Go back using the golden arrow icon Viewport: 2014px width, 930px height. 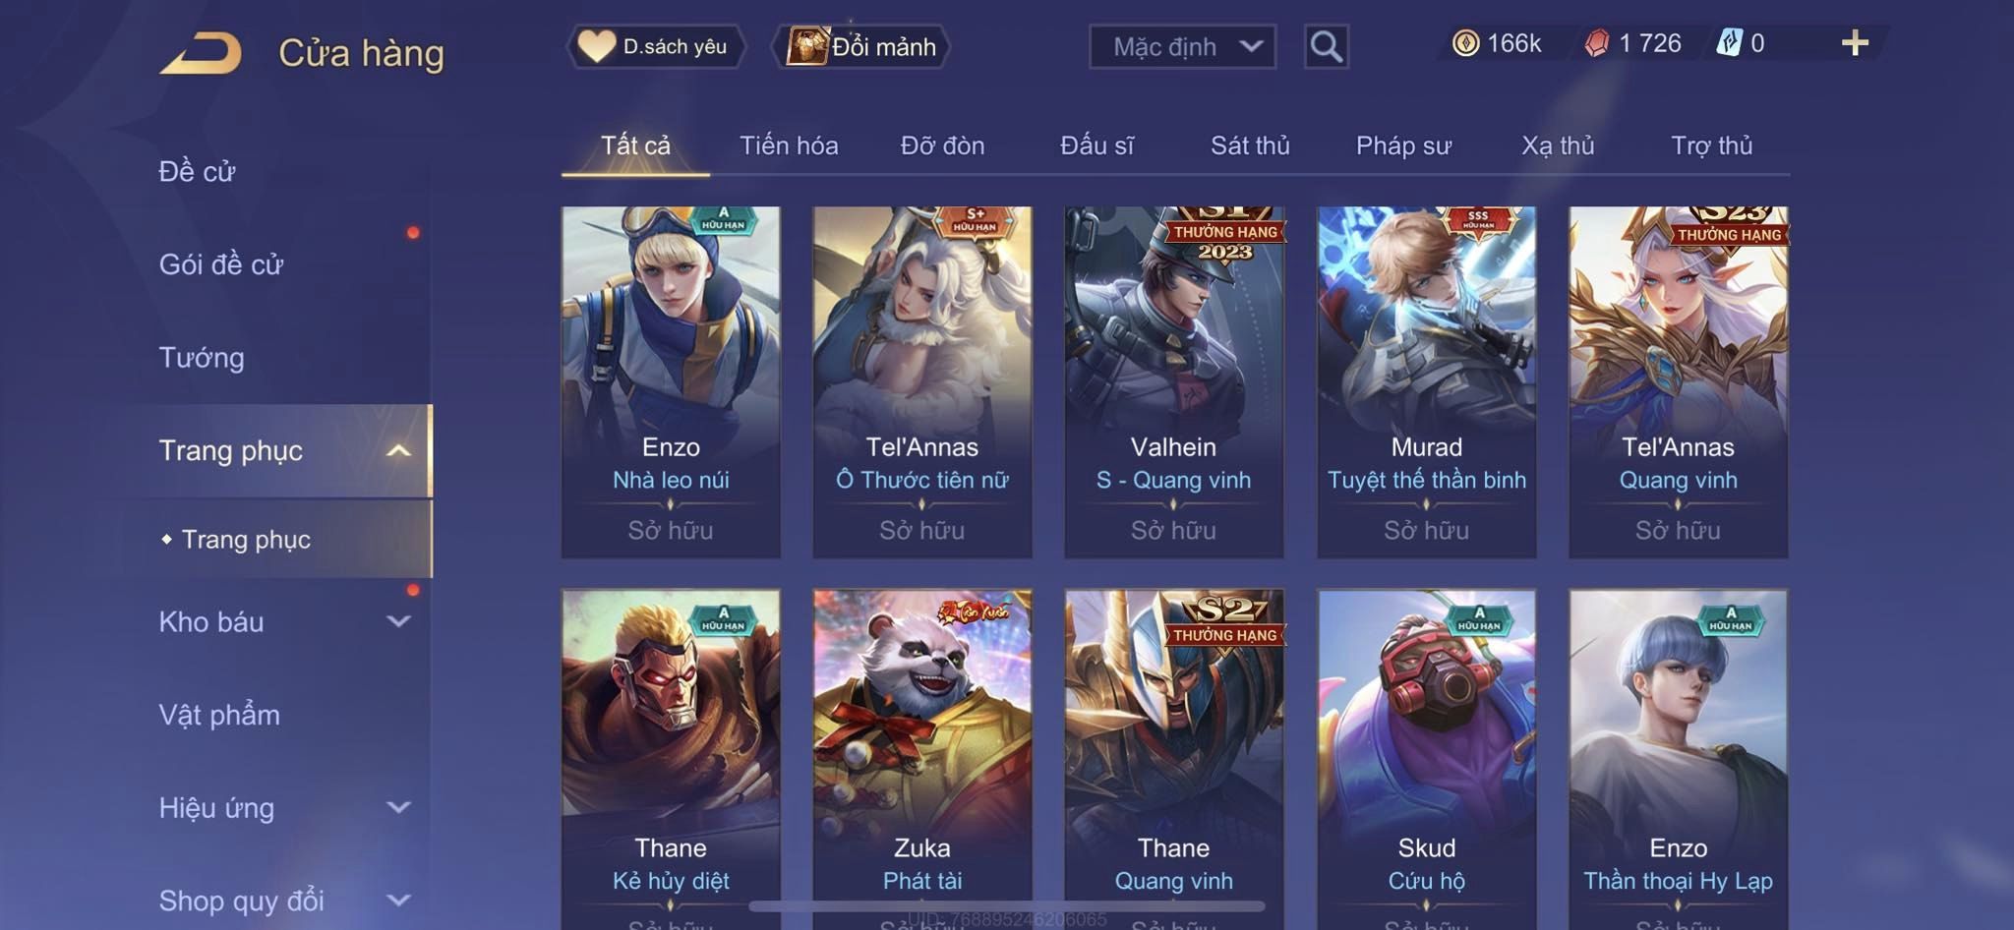click(x=201, y=53)
